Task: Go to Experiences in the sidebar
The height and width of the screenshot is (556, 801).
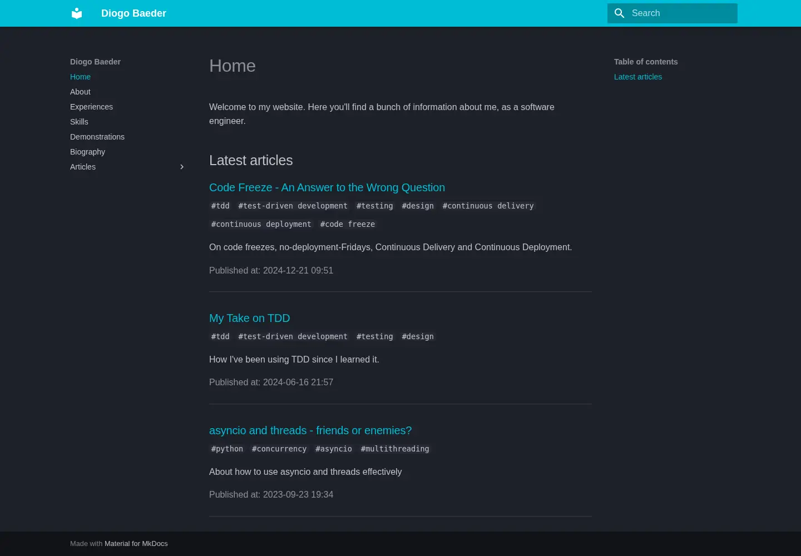Action: point(91,107)
